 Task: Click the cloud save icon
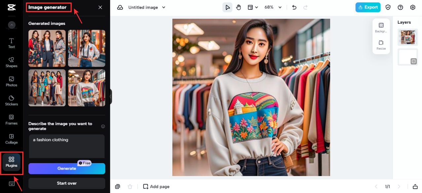120,7
